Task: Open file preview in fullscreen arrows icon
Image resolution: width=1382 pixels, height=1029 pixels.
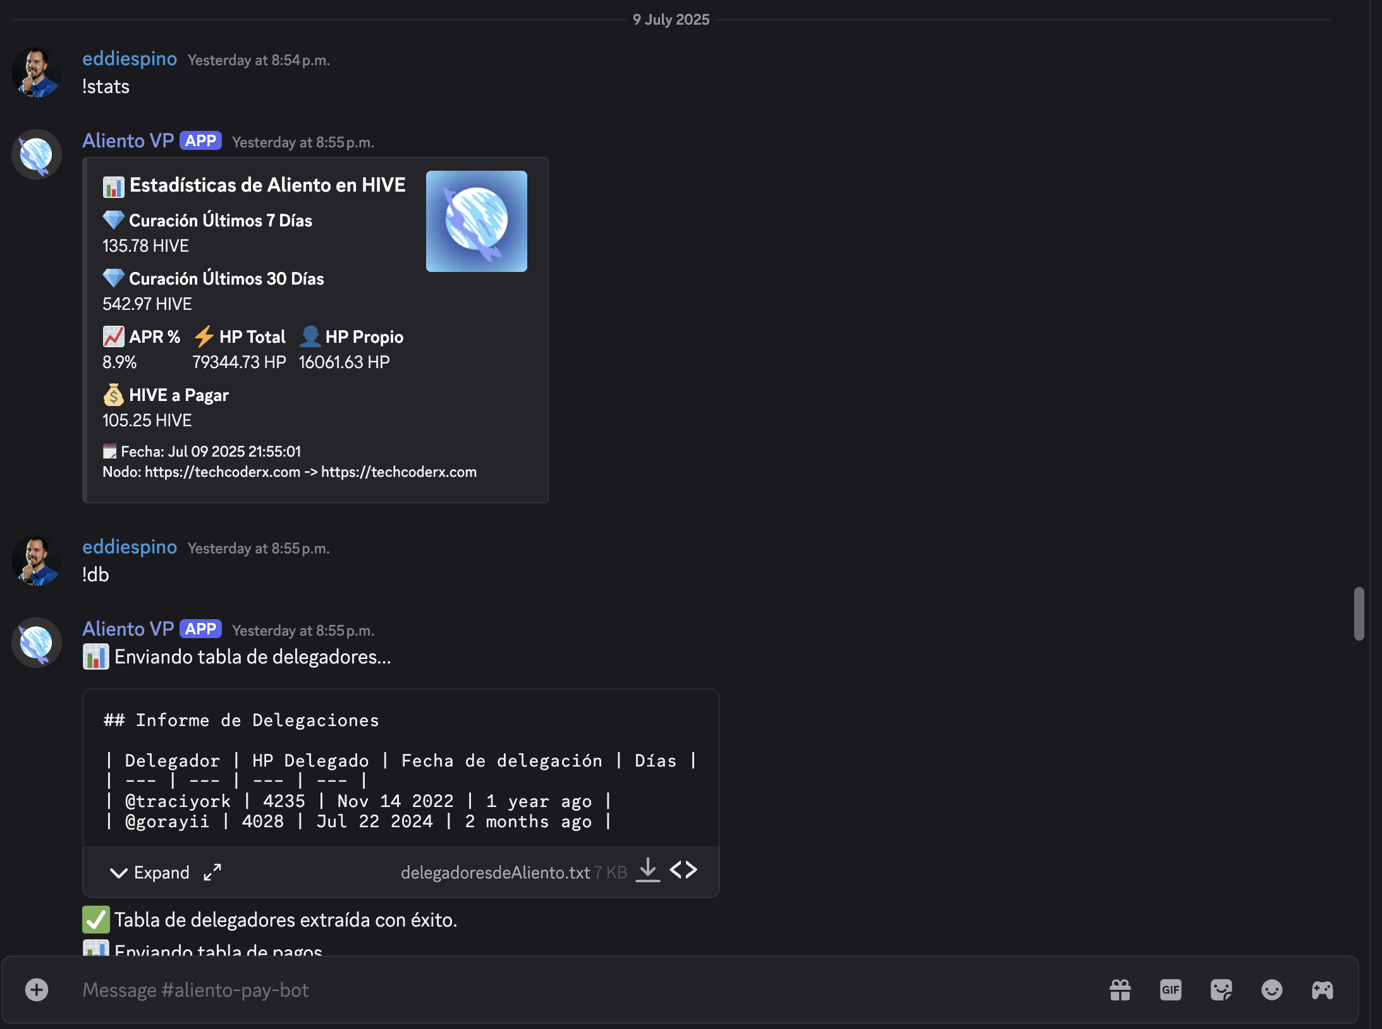Action: tap(212, 872)
